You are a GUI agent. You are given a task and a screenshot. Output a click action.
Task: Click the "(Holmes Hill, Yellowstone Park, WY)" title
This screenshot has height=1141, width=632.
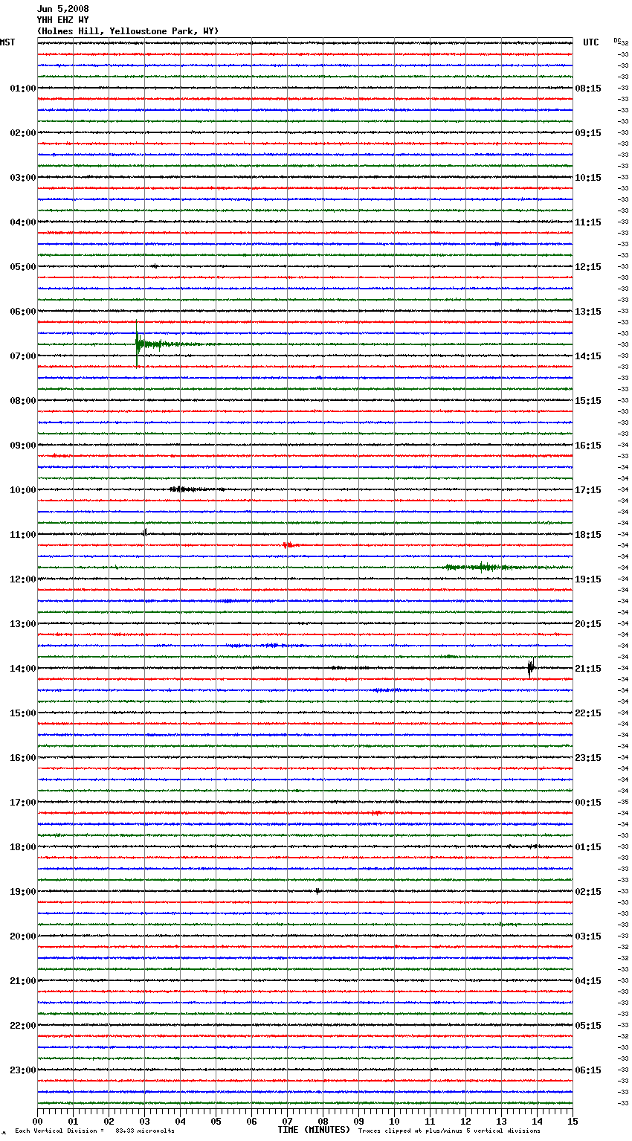pos(128,31)
